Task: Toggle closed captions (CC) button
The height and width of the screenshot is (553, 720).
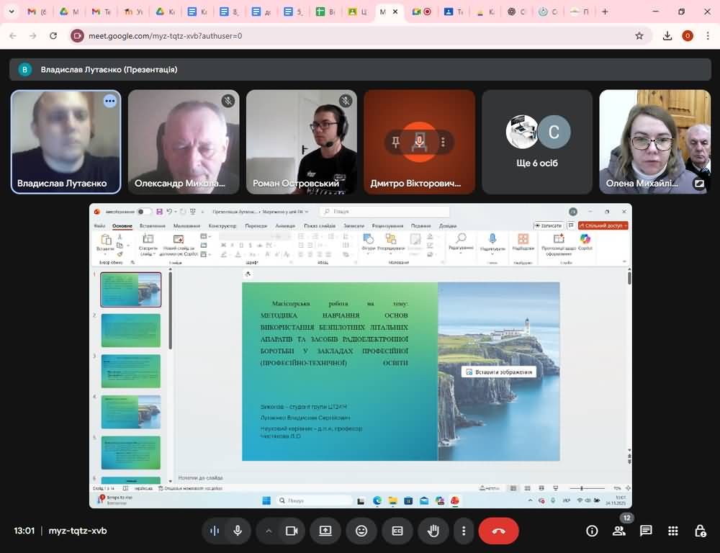Action: (397, 531)
